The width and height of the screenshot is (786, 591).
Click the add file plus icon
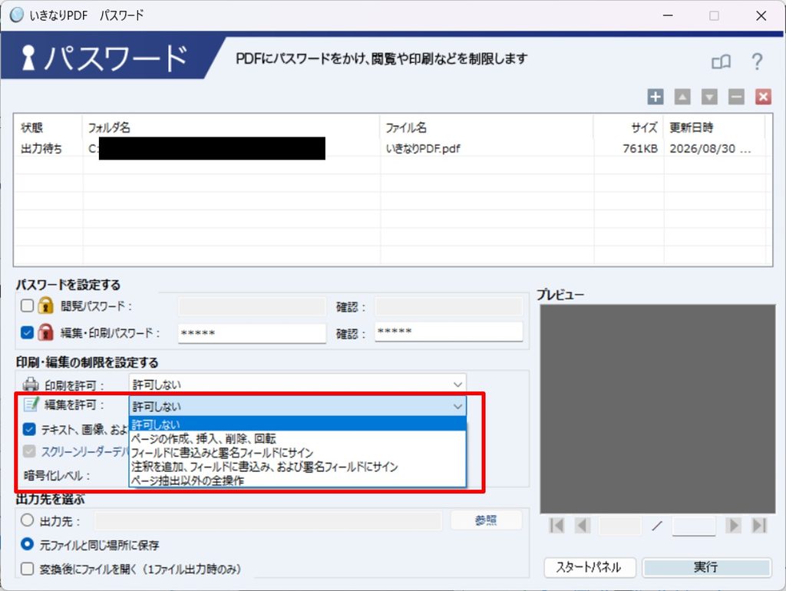pyautogui.click(x=656, y=97)
